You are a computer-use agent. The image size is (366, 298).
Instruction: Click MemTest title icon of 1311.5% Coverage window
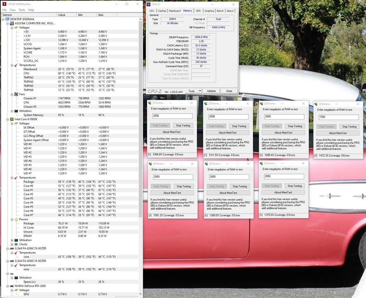pos(206,103)
